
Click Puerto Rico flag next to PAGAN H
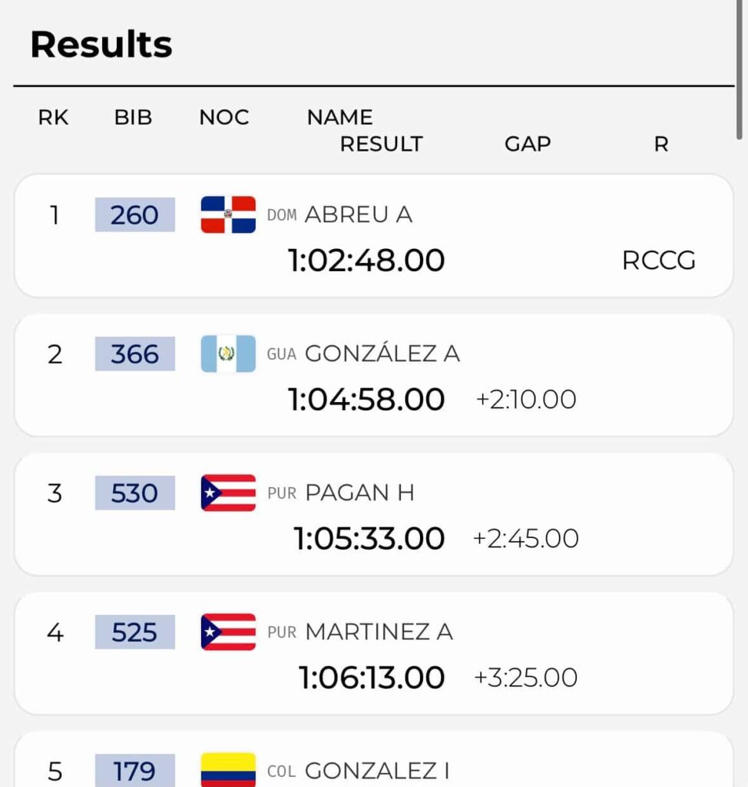[x=228, y=493]
